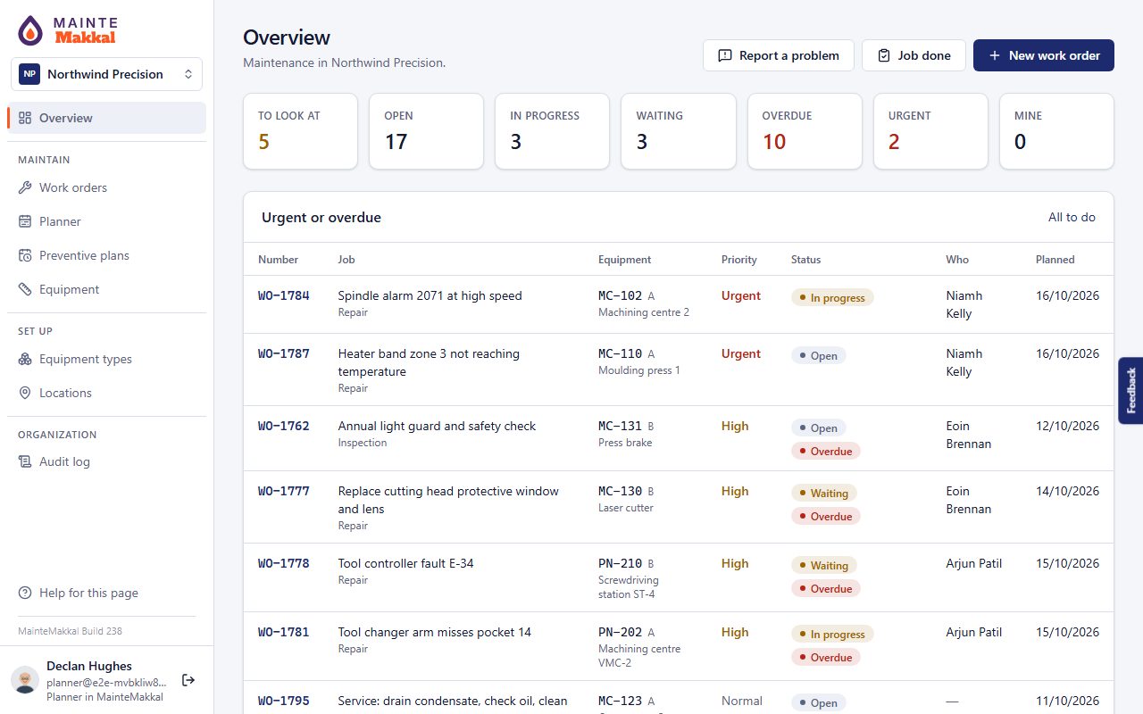1143x714 pixels.
Task: Click equipment code MC-131 in Press brake row
Action: (x=620, y=426)
